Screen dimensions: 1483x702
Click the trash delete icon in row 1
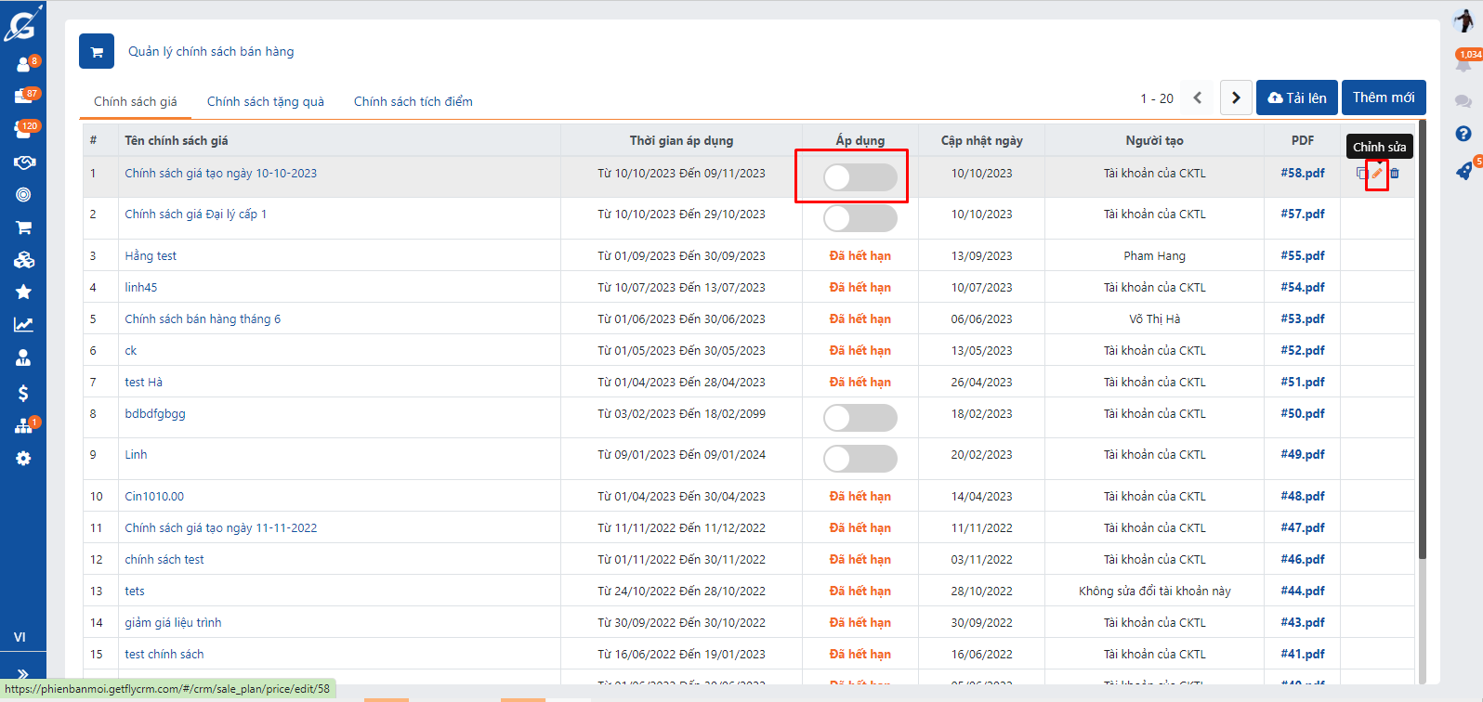click(1395, 174)
